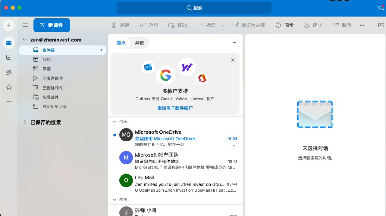The height and width of the screenshot is (216, 386).
Task: Click the 删除 delete toolbar button
Action: (120, 25)
